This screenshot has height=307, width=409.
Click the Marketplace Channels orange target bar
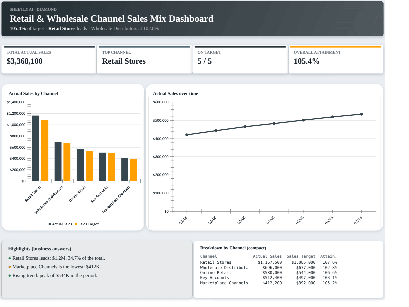click(x=134, y=170)
